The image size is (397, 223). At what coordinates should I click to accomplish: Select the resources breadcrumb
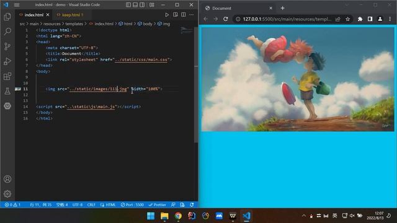pyautogui.click(x=52, y=24)
